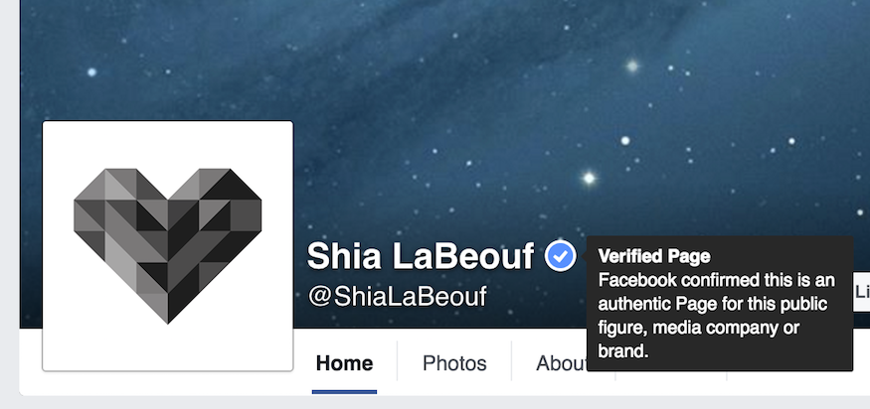Click the Verified Page tooltip heading
870x409 pixels.
(654, 256)
